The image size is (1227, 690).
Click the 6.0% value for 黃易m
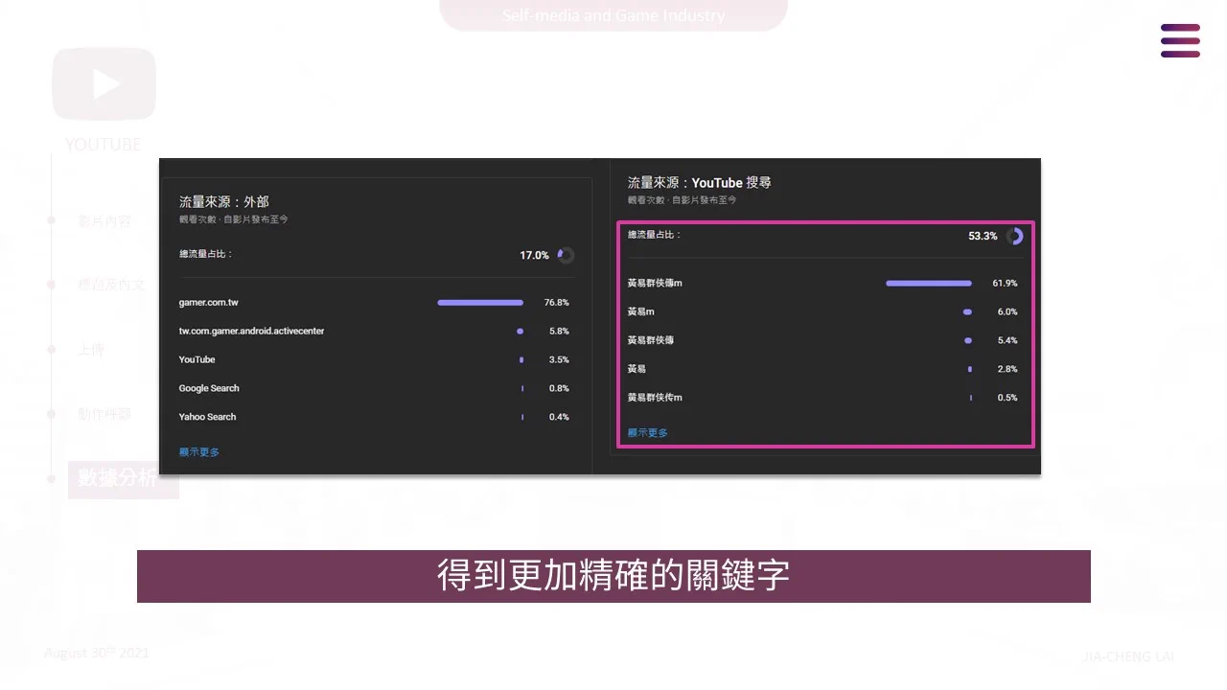click(1007, 311)
